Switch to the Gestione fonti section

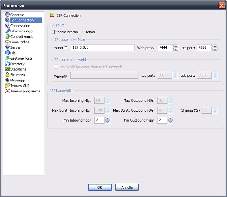pyautogui.click(x=21, y=58)
